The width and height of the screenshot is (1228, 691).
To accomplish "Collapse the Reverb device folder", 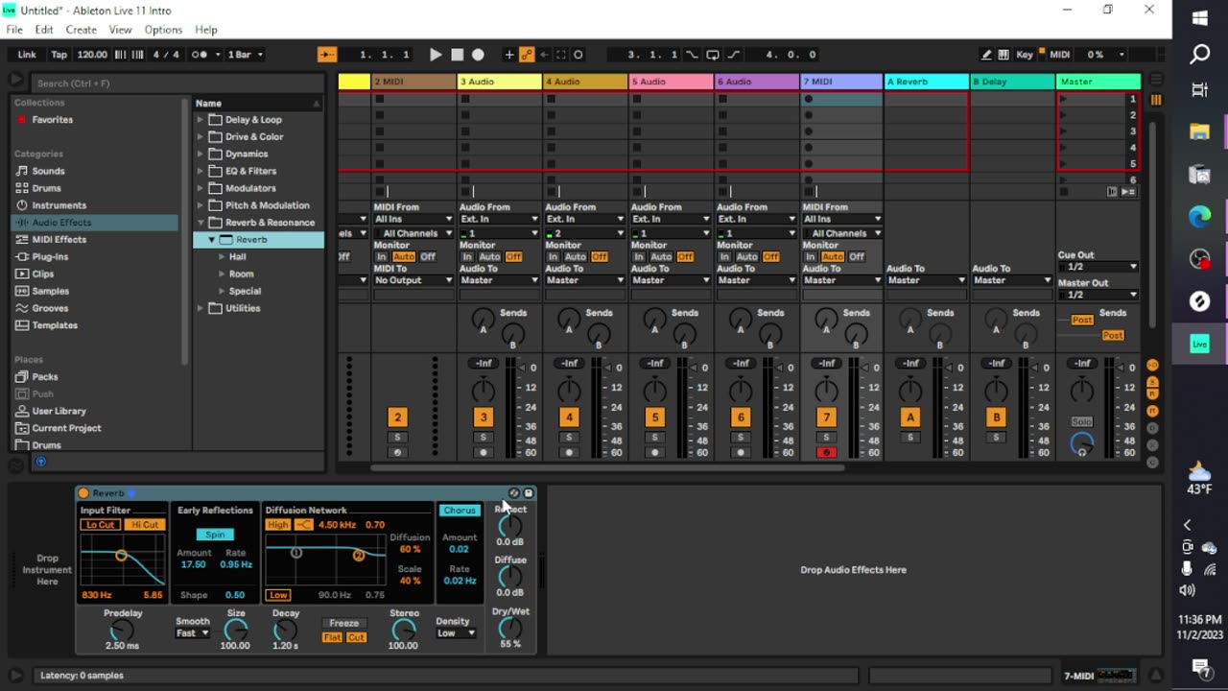I will tap(212, 240).
